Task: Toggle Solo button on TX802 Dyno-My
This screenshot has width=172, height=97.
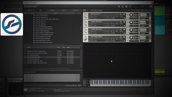Action: (x=128, y=29)
